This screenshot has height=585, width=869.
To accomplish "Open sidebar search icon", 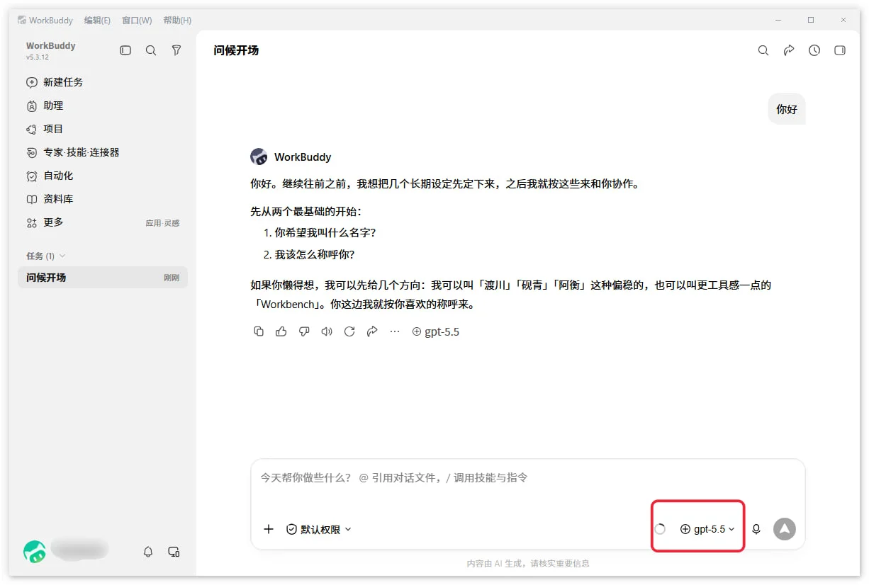I will pyautogui.click(x=151, y=50).
